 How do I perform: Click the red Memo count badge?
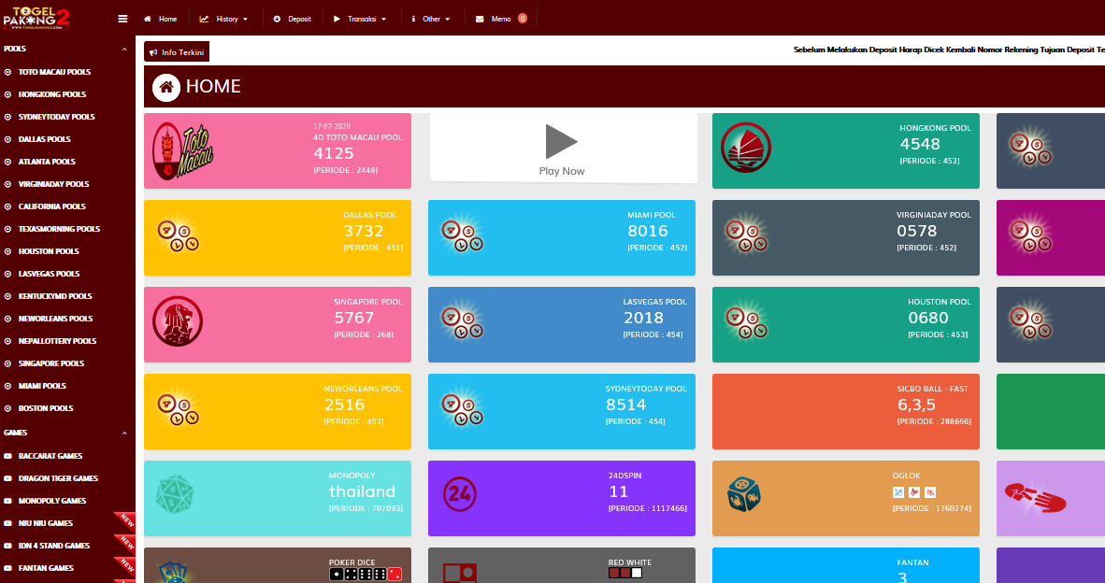[x=523, y=19]
